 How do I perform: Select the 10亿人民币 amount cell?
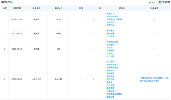tap(37, 79)
